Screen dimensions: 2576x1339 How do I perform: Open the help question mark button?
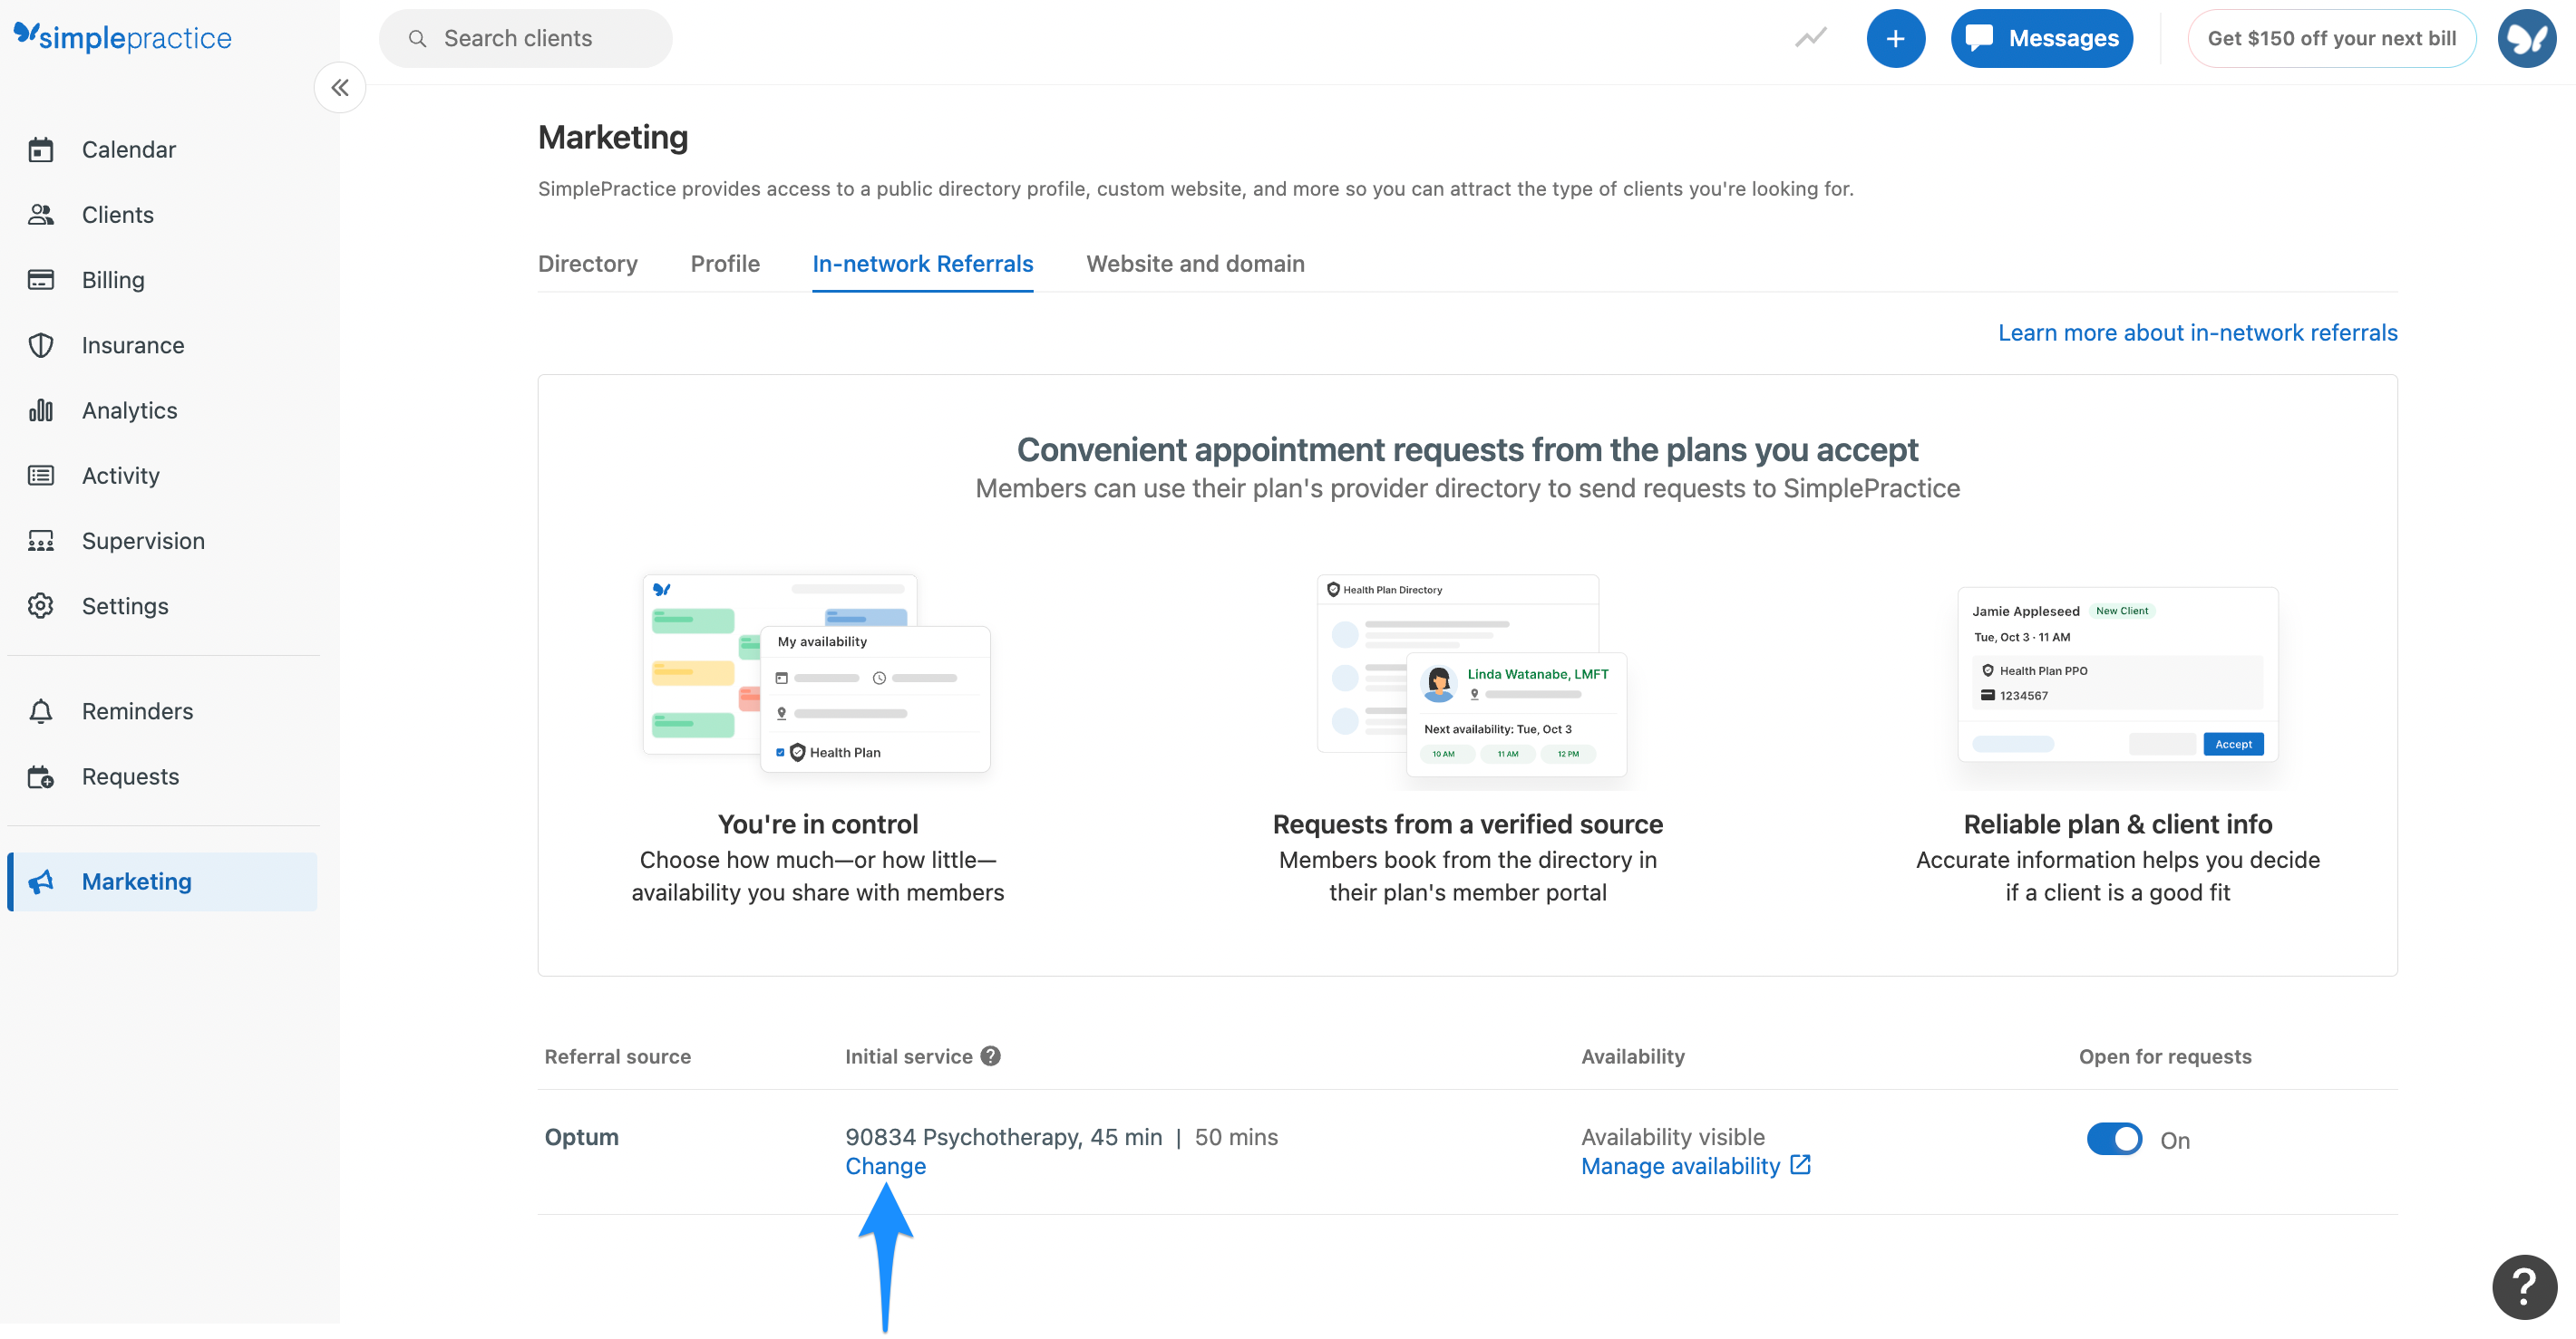(x=2524, y=1287)
